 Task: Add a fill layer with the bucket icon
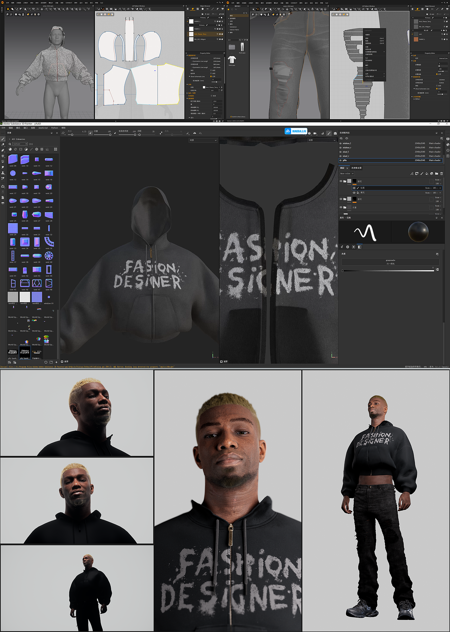tap(427, 174)
